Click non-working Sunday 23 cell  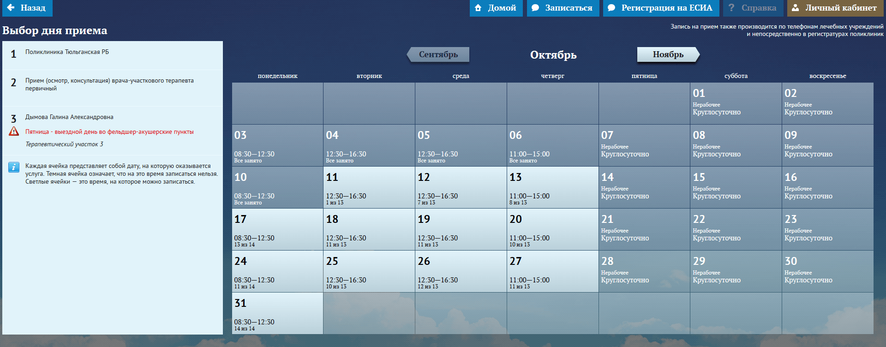click(x=828, y=229)
